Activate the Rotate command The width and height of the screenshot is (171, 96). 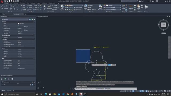[x=30, y=5]
